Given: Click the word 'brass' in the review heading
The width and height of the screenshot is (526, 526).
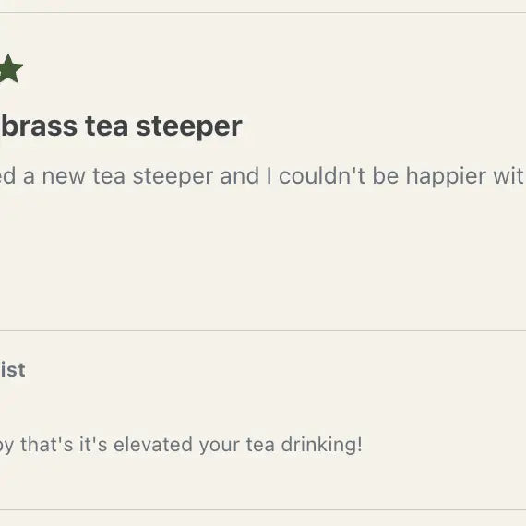Looking at the screenshot, I should [x=39, y=126].
